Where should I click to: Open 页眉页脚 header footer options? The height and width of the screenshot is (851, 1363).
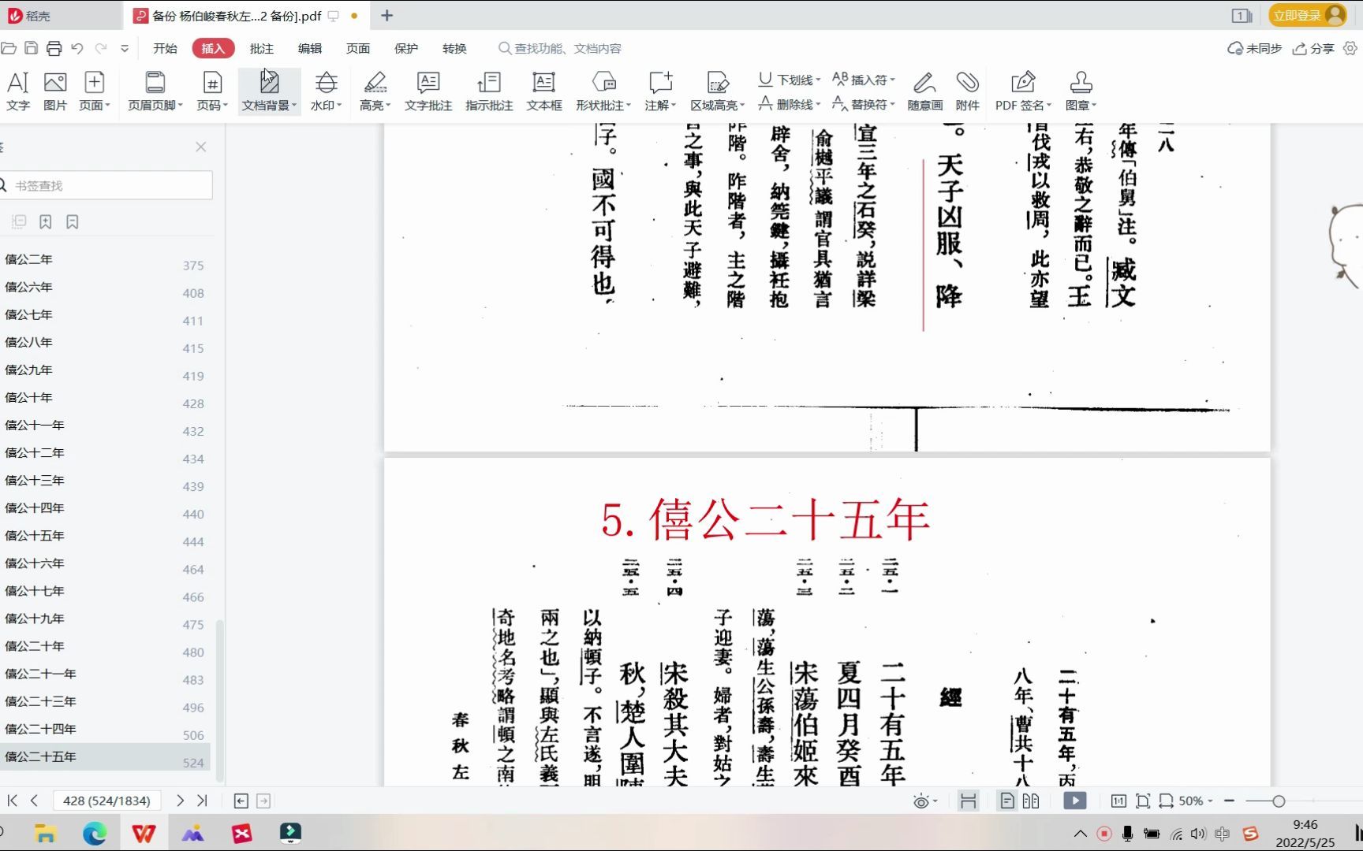pos(155,91)
